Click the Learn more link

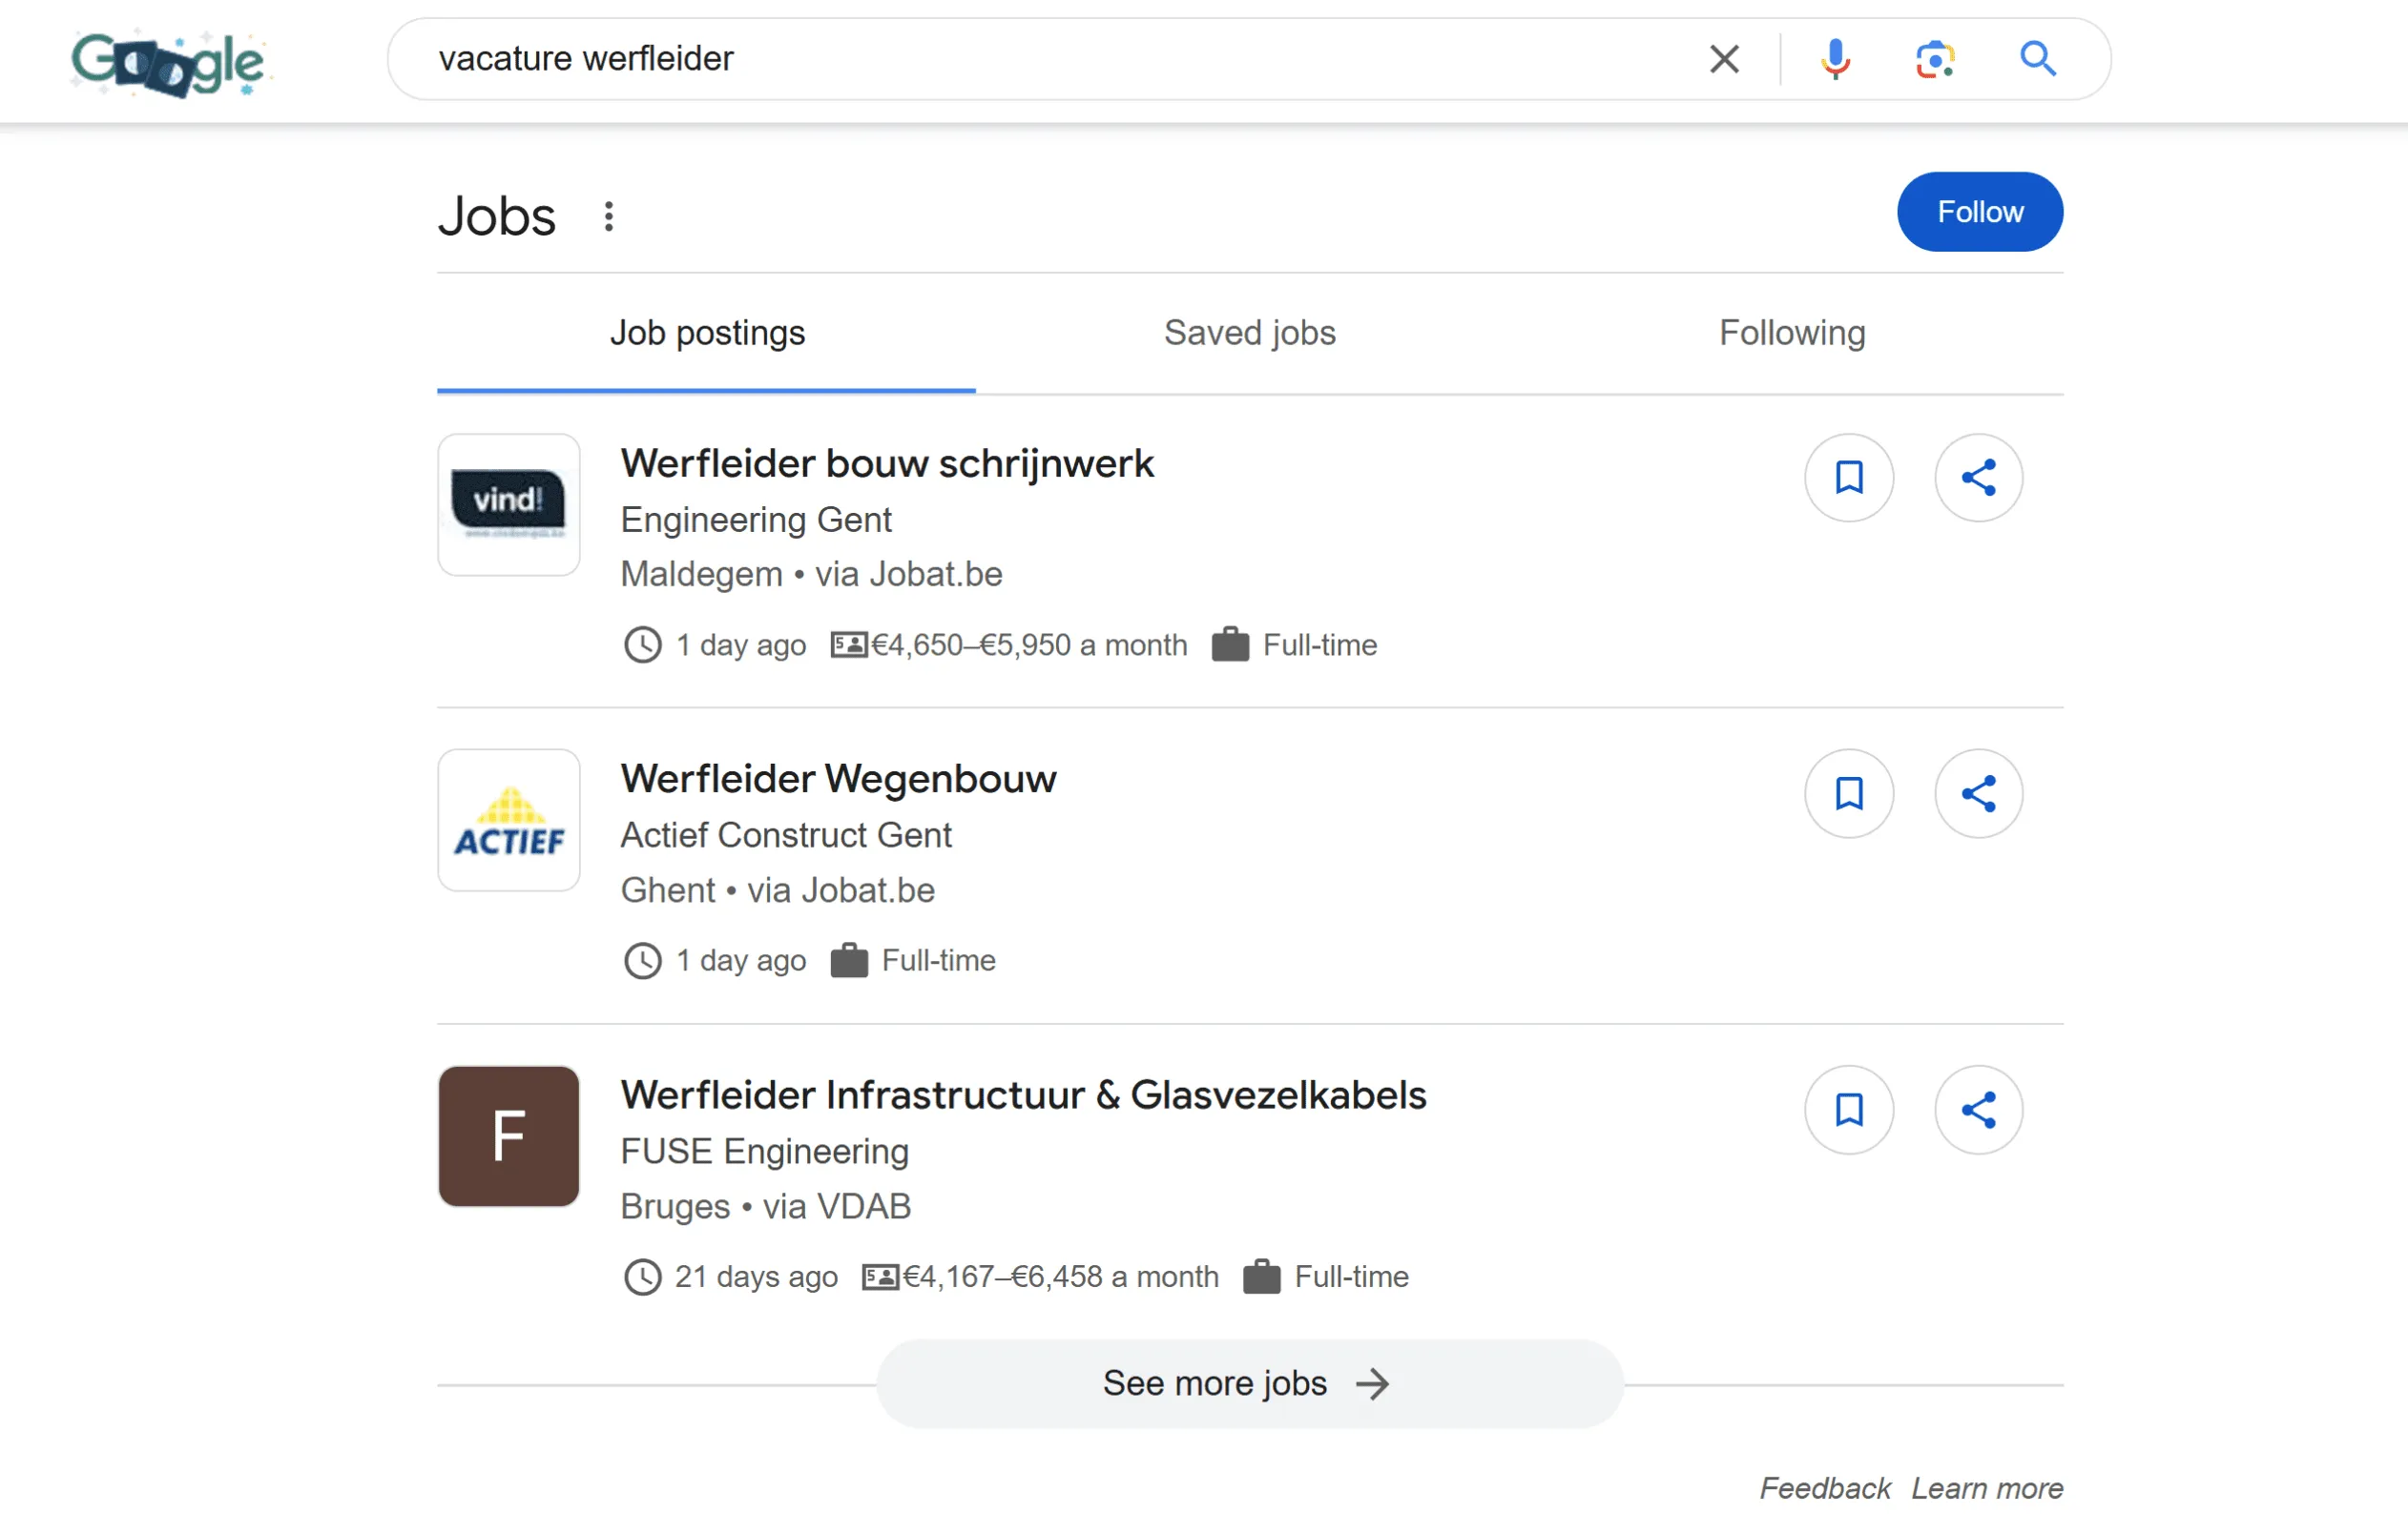(x=1986, y=1488)
